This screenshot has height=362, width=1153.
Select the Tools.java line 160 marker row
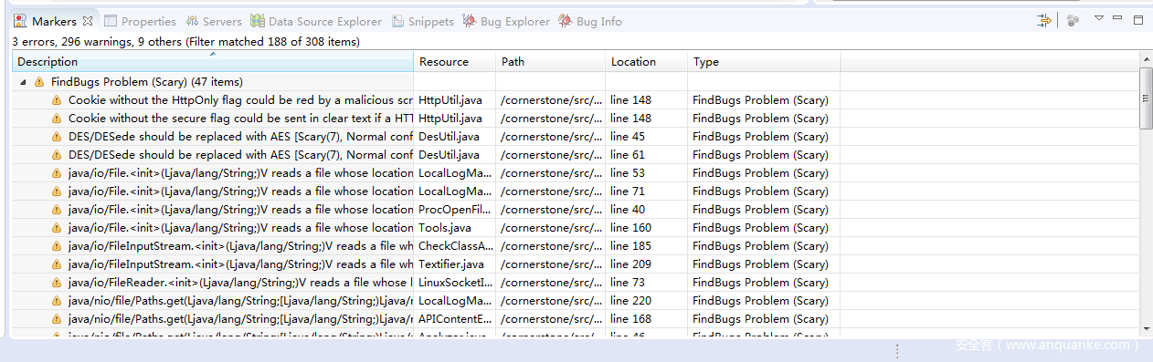pyautogui.click(x=576, y=228)
